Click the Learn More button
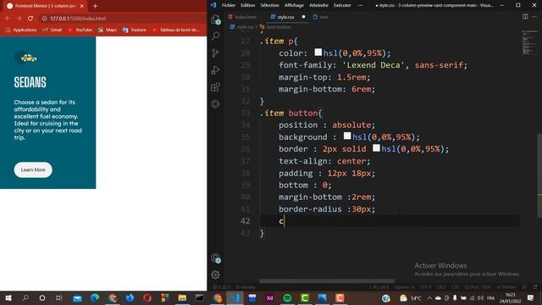 [33, 169]
